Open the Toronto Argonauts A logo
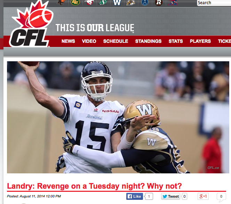 pyautogui.click(x=145, y=2)
